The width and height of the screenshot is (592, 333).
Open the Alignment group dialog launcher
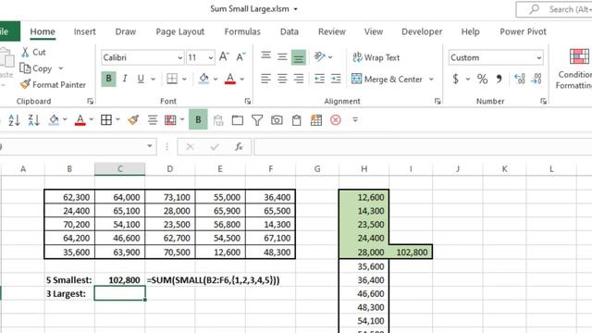tap(438, 101)
